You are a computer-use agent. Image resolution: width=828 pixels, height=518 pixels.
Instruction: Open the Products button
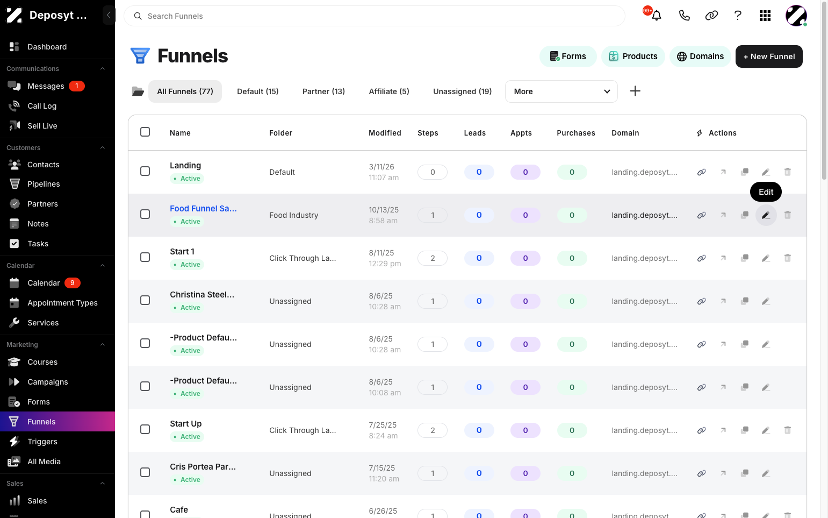[x=633, y=56]
